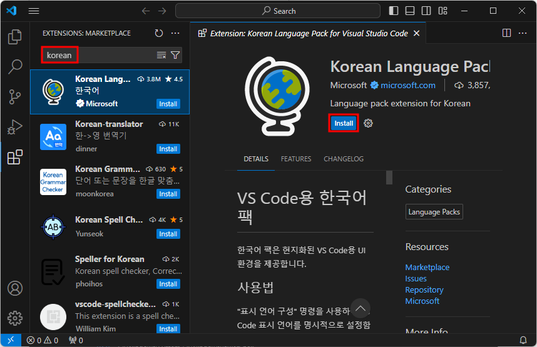
Task: Install the Korean Grammar Checker extension
Action: click(168, 194)
